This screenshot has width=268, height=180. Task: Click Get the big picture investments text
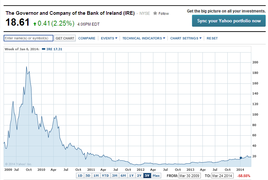226,11
